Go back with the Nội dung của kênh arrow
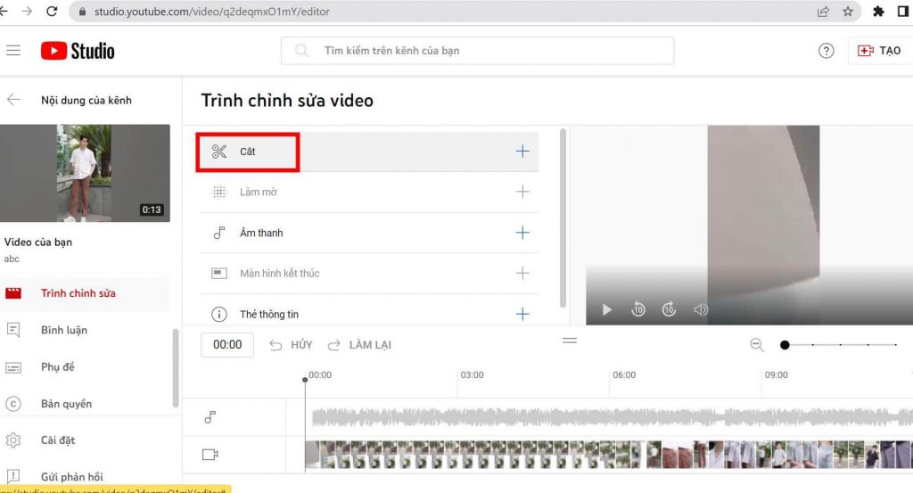Image resolution: width=913 pixels, height=493 pixels. point(13,100)
